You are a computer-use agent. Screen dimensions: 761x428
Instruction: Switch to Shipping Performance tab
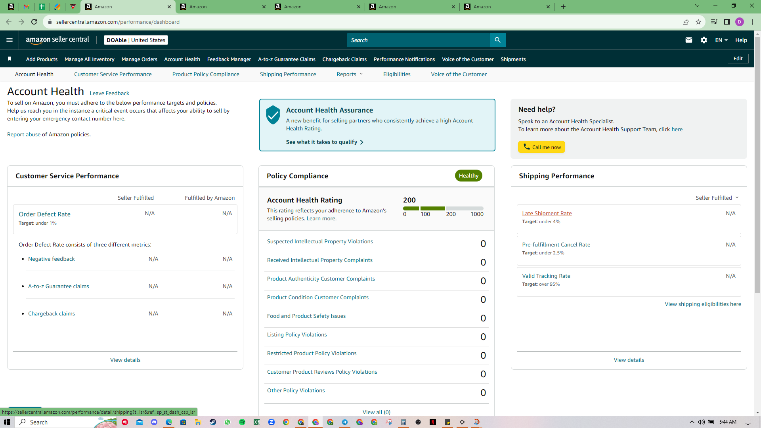click(x=288, y=74)
